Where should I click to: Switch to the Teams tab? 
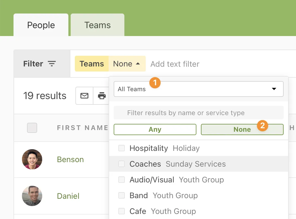[97, 25]
